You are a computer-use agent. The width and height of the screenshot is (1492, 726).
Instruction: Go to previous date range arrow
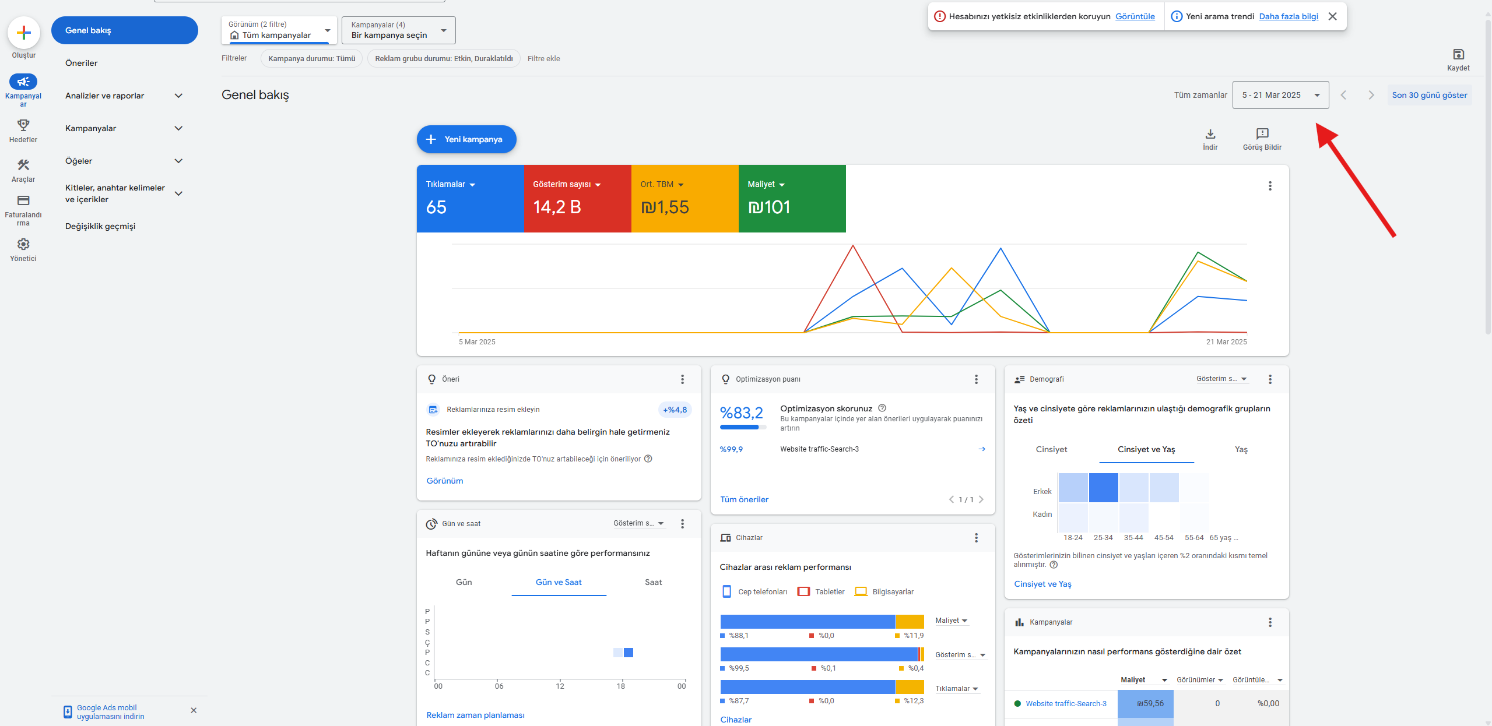tap(1343, 95)
